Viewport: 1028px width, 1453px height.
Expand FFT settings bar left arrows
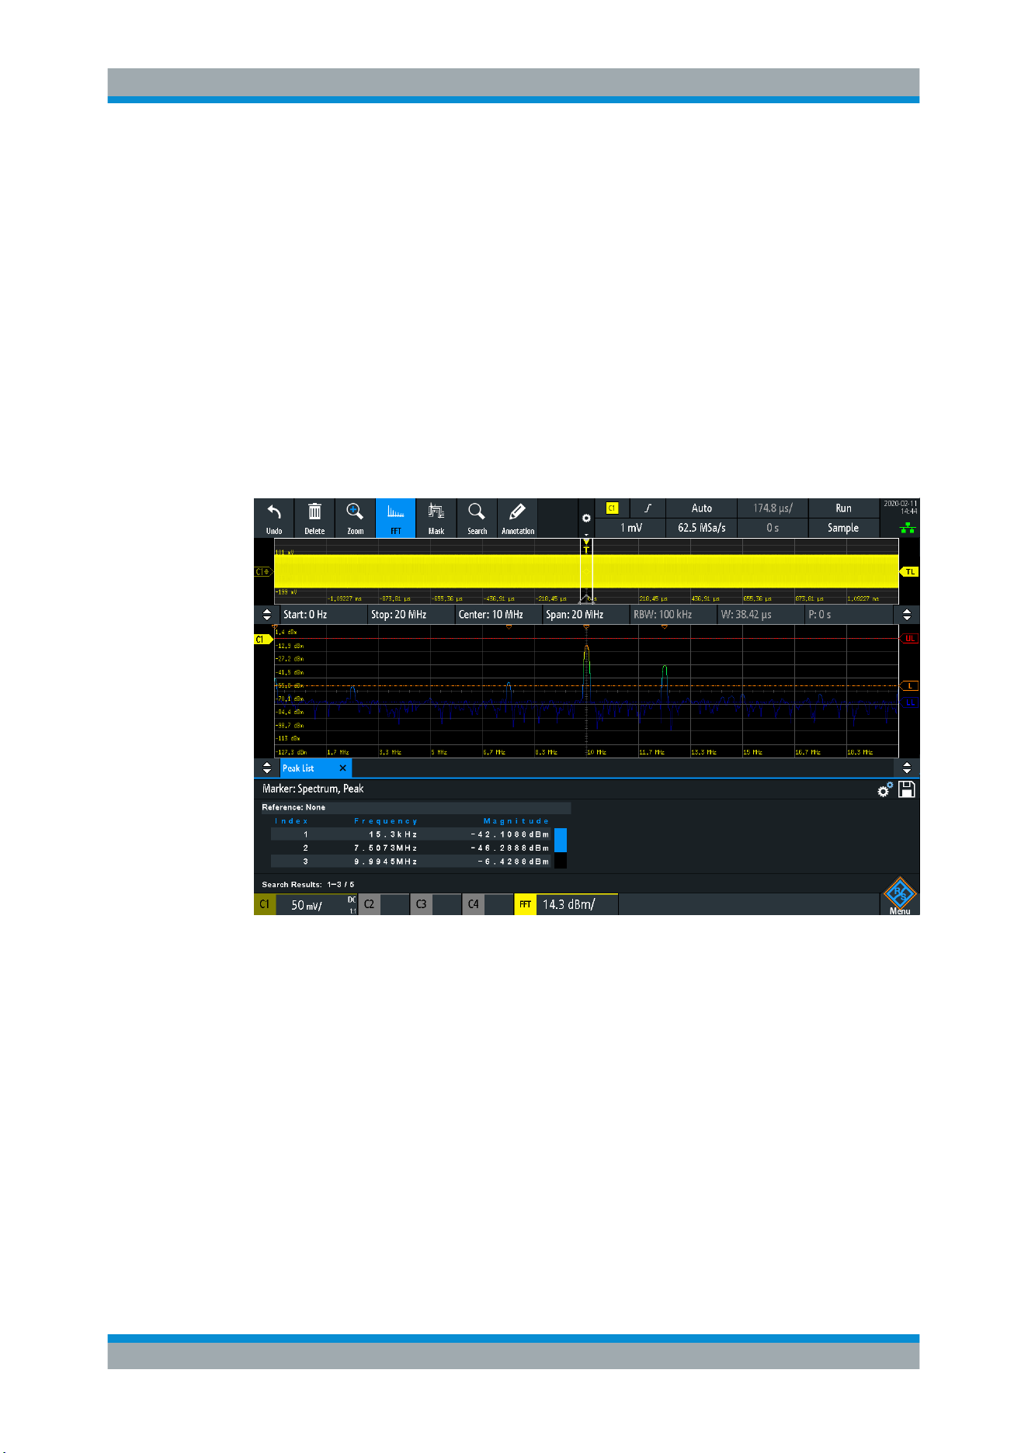click(267, 615)
